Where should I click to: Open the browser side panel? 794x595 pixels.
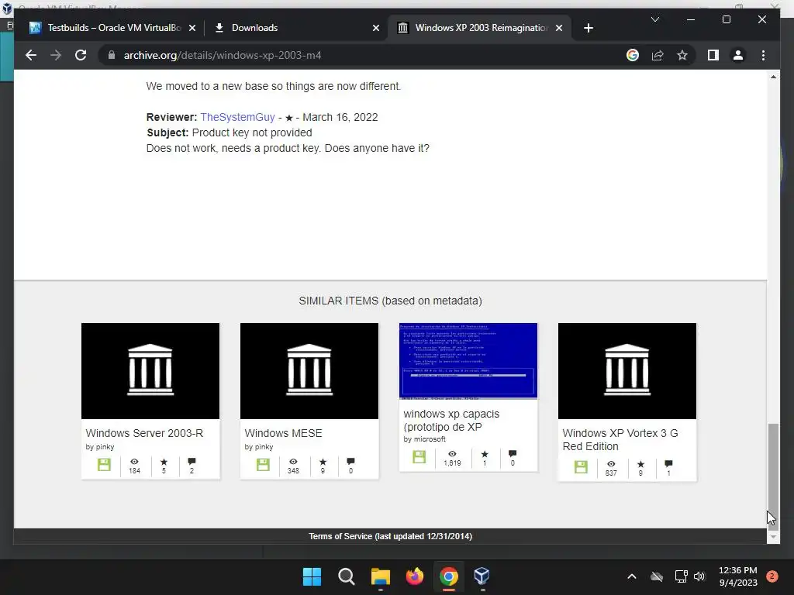[x=713, y=55]
